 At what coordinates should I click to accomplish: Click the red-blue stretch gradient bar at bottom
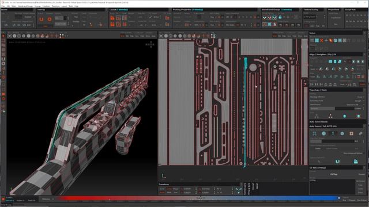coord(199,198)
